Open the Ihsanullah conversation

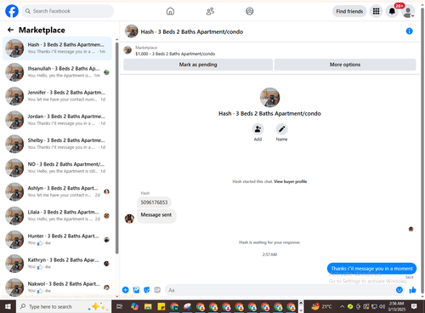pyautogui.click(x=57, y=72)
